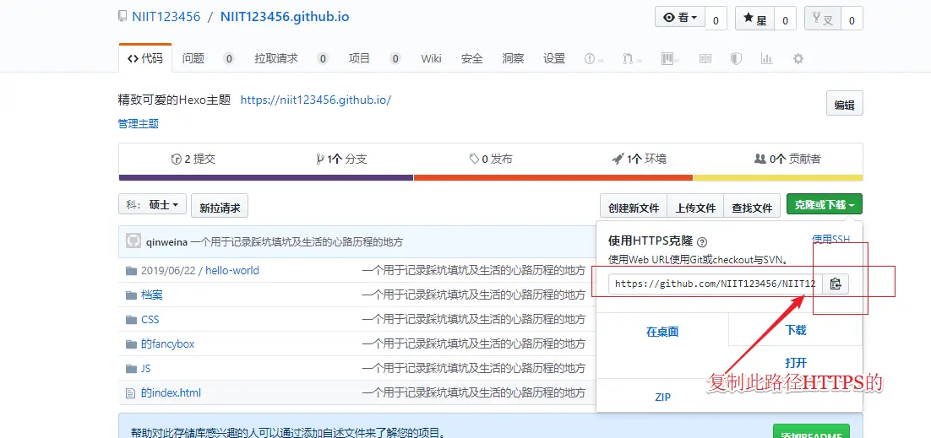Open the 档案 folder
This screenshot has width=931, height=438.
[x=152, y=295]
